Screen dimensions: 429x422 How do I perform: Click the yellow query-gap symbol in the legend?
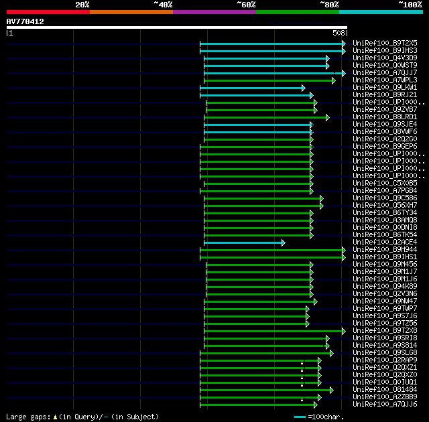coord(55,417)
